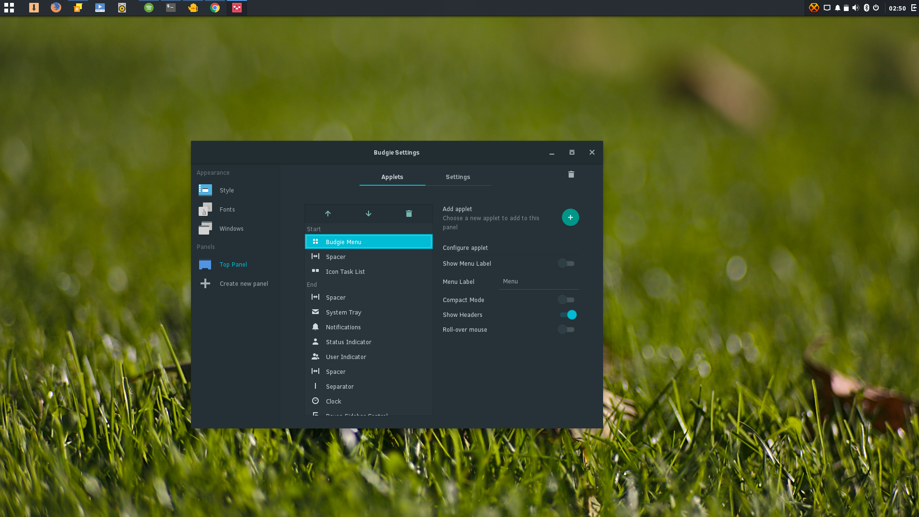Screen dimensions: 919x517
Task: Select the Clock applet row
Action: (x=369, y=401)
